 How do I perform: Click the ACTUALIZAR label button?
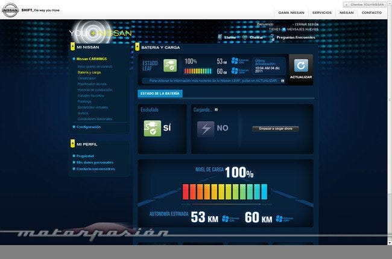pyautogui.click(x=301, y=77)
